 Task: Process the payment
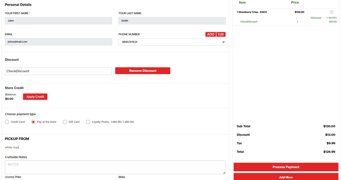(x=286, y=167)
